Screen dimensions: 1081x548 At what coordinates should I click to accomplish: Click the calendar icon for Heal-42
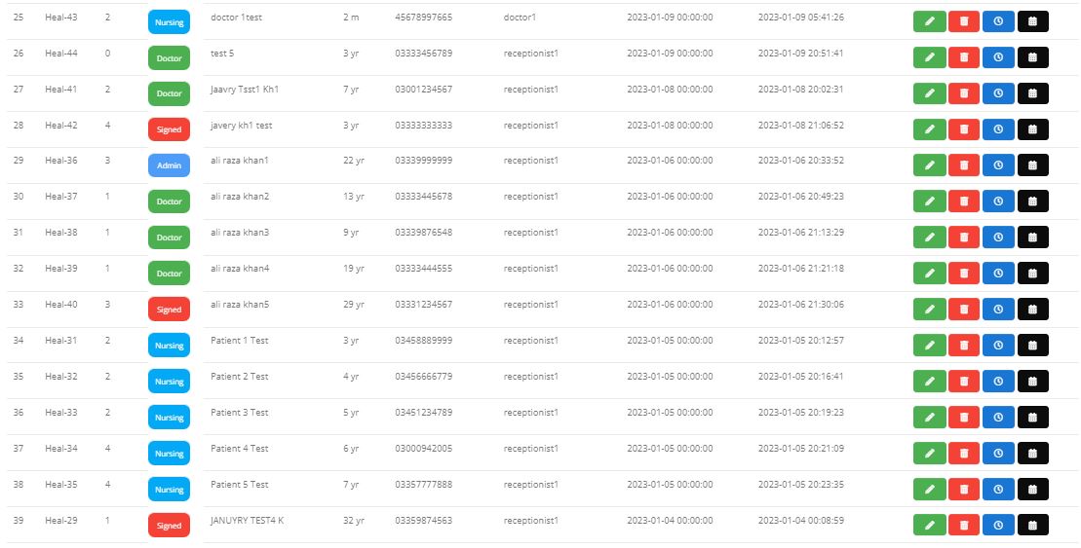click(x=1032, y=129)
